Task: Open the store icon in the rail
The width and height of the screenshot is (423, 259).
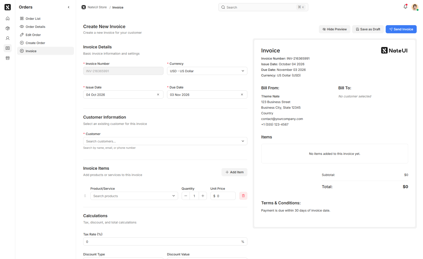Action: (x=7, y=58)
